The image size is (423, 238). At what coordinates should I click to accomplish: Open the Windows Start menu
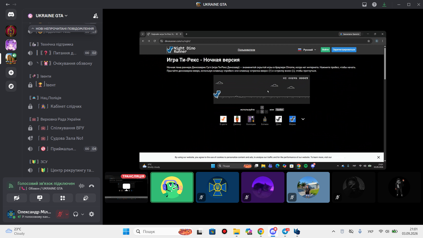tap(126, 231)
